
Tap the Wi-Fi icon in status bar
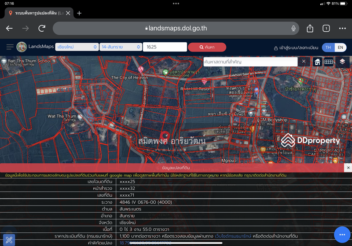point(328,4)
